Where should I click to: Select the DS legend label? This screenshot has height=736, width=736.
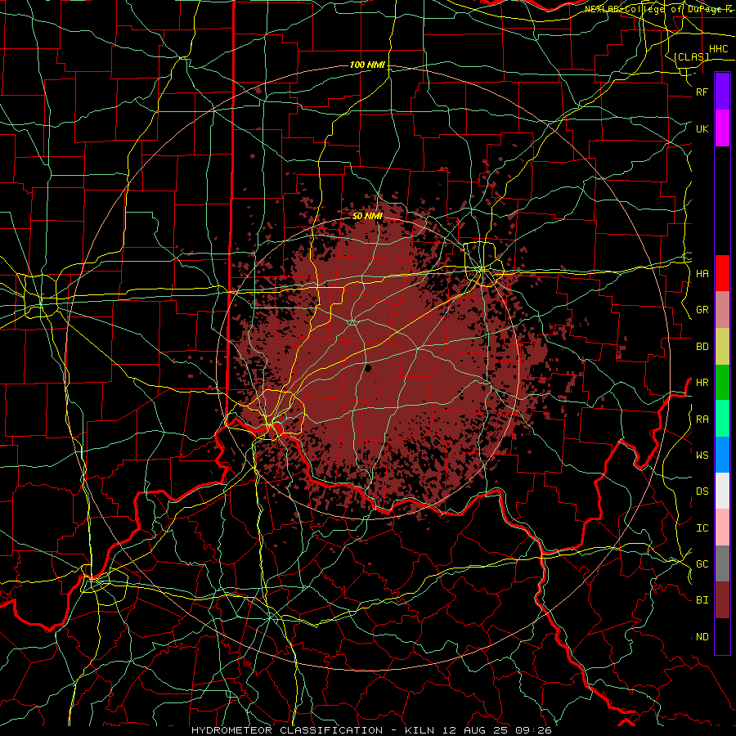tap(702, 491)
